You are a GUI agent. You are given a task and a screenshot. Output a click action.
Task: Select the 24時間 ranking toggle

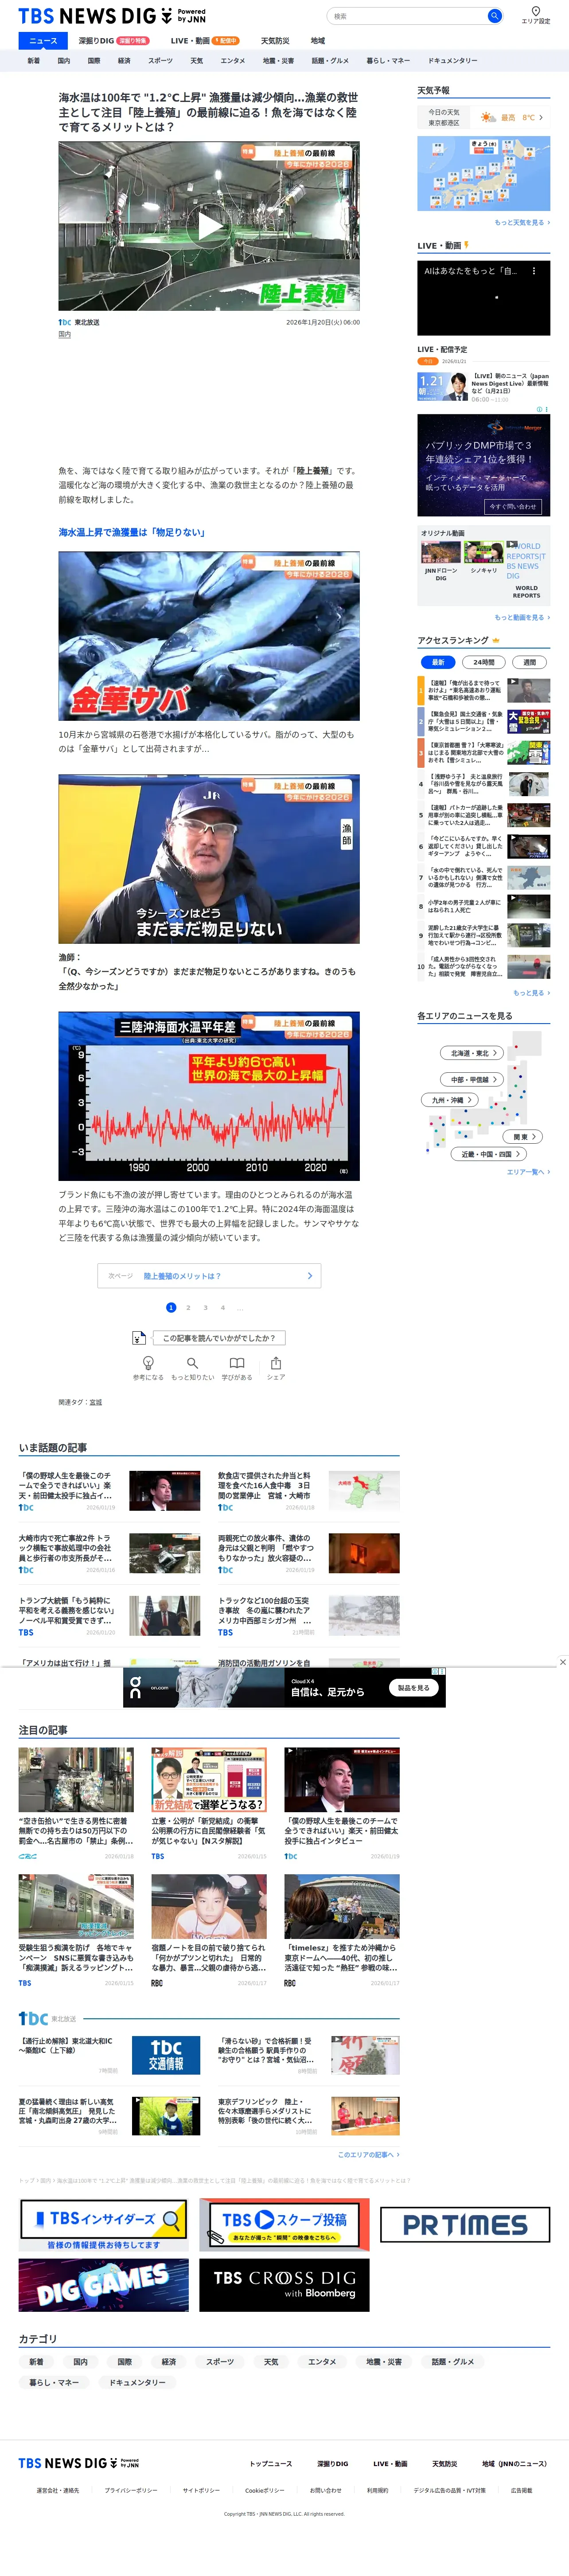pos(484,662)
